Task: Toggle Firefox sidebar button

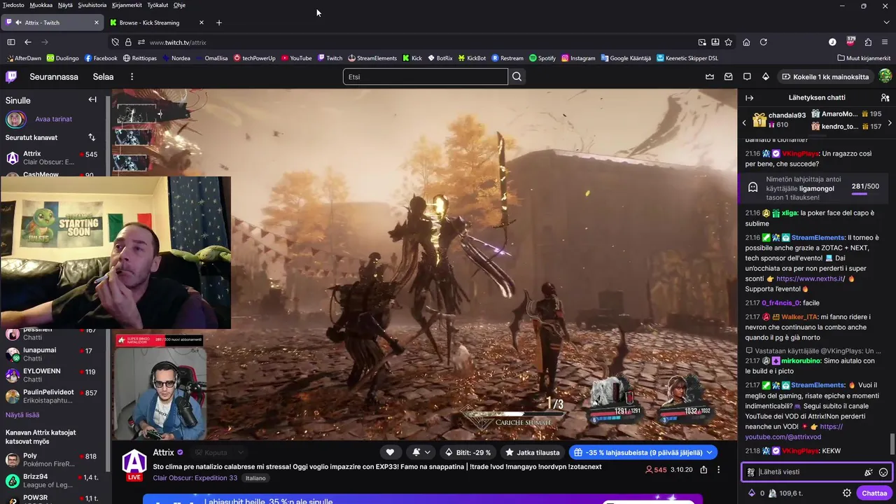Action: click(10, 42)
